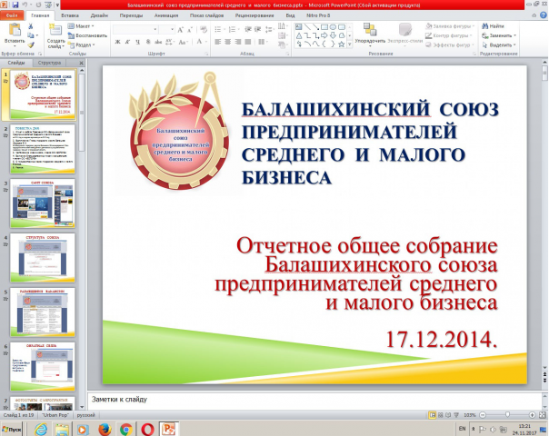Pick the oval shape from gallery
The height and width of the screenshot is (436, 549).
[x=333, y=27]
